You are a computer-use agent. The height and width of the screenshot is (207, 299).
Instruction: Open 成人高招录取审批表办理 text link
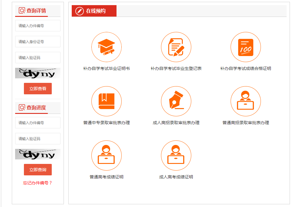coord(176,123)
